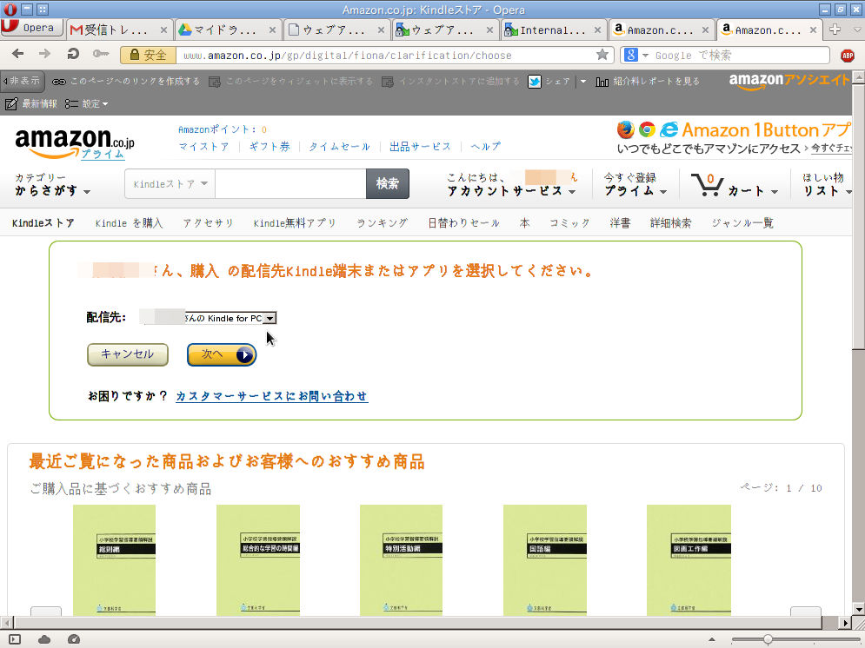The image size is (865, 648).
Task: Open the 出品サービス link
Action: pos(420,147)
